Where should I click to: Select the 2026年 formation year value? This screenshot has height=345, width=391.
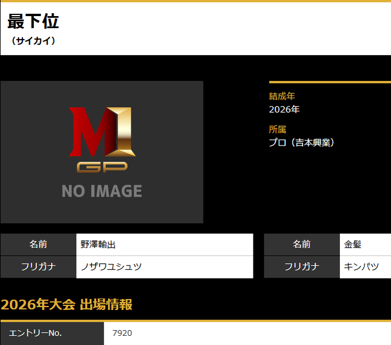[284, 109]
